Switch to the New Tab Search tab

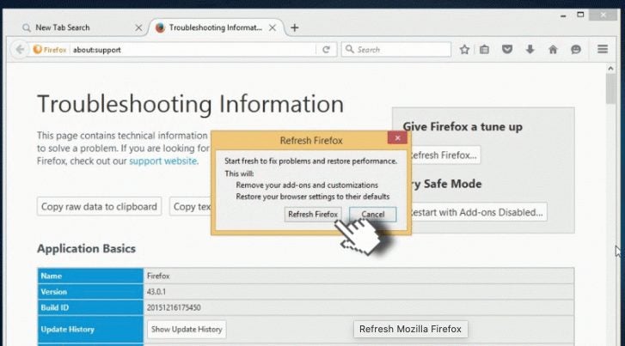(x=62, y=27)
